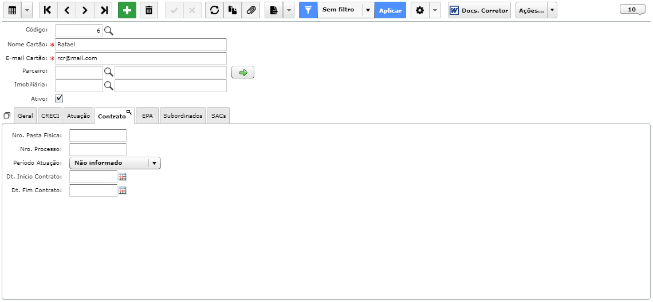Screen dimensions: 653x302
Task: Click the Ações... button
Action: point(532,10)
